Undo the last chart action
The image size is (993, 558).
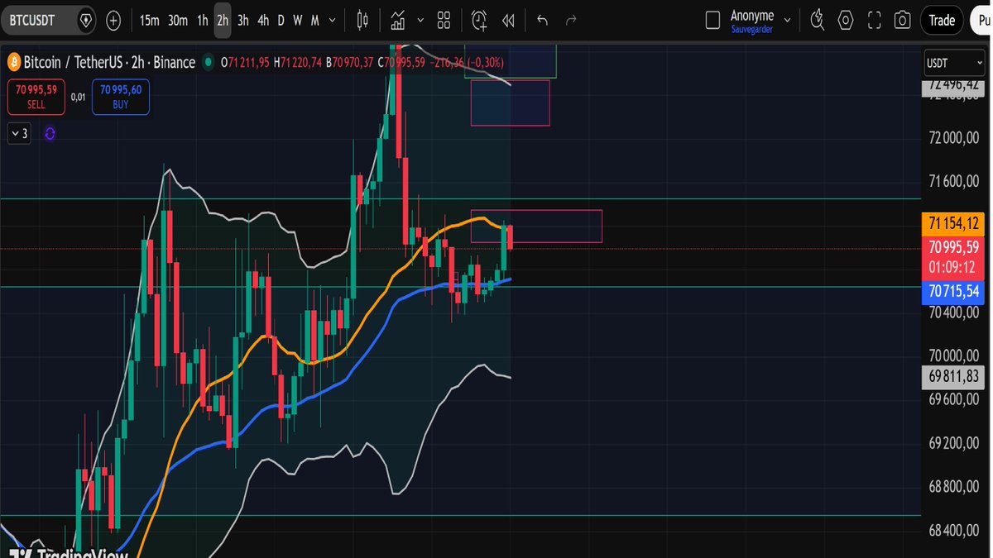pyautogui.click(x=542, y=21)
